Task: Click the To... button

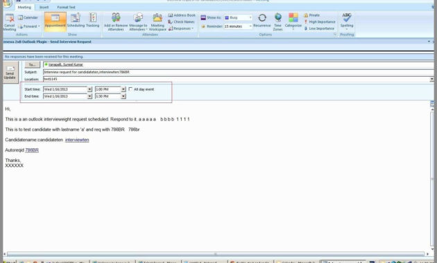Action: (33, 65)
